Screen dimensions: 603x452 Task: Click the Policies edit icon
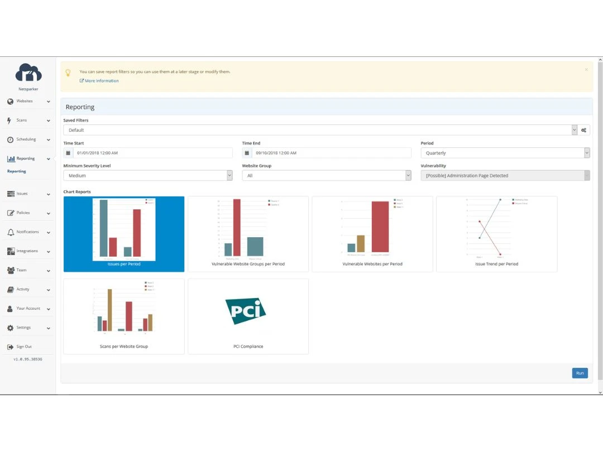click(x=11, y=213)
